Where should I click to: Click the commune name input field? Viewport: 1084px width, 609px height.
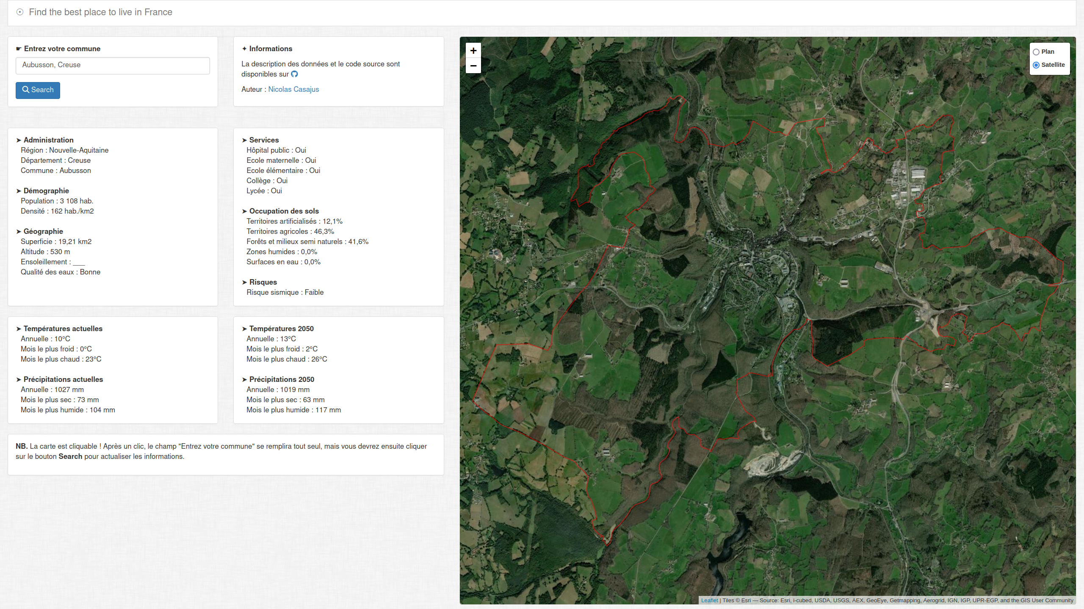pos(113,66)
